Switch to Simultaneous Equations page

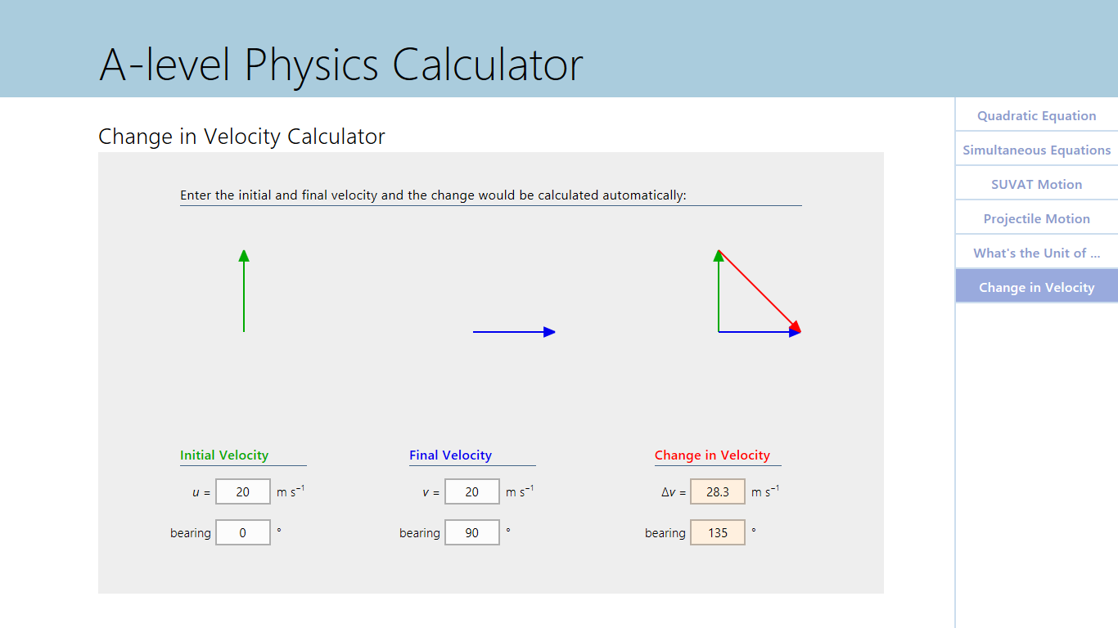1036,150
